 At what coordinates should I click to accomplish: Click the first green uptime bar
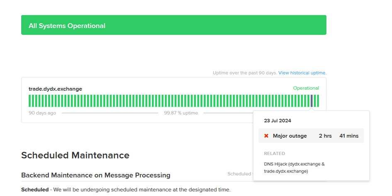tap(30, 101)
